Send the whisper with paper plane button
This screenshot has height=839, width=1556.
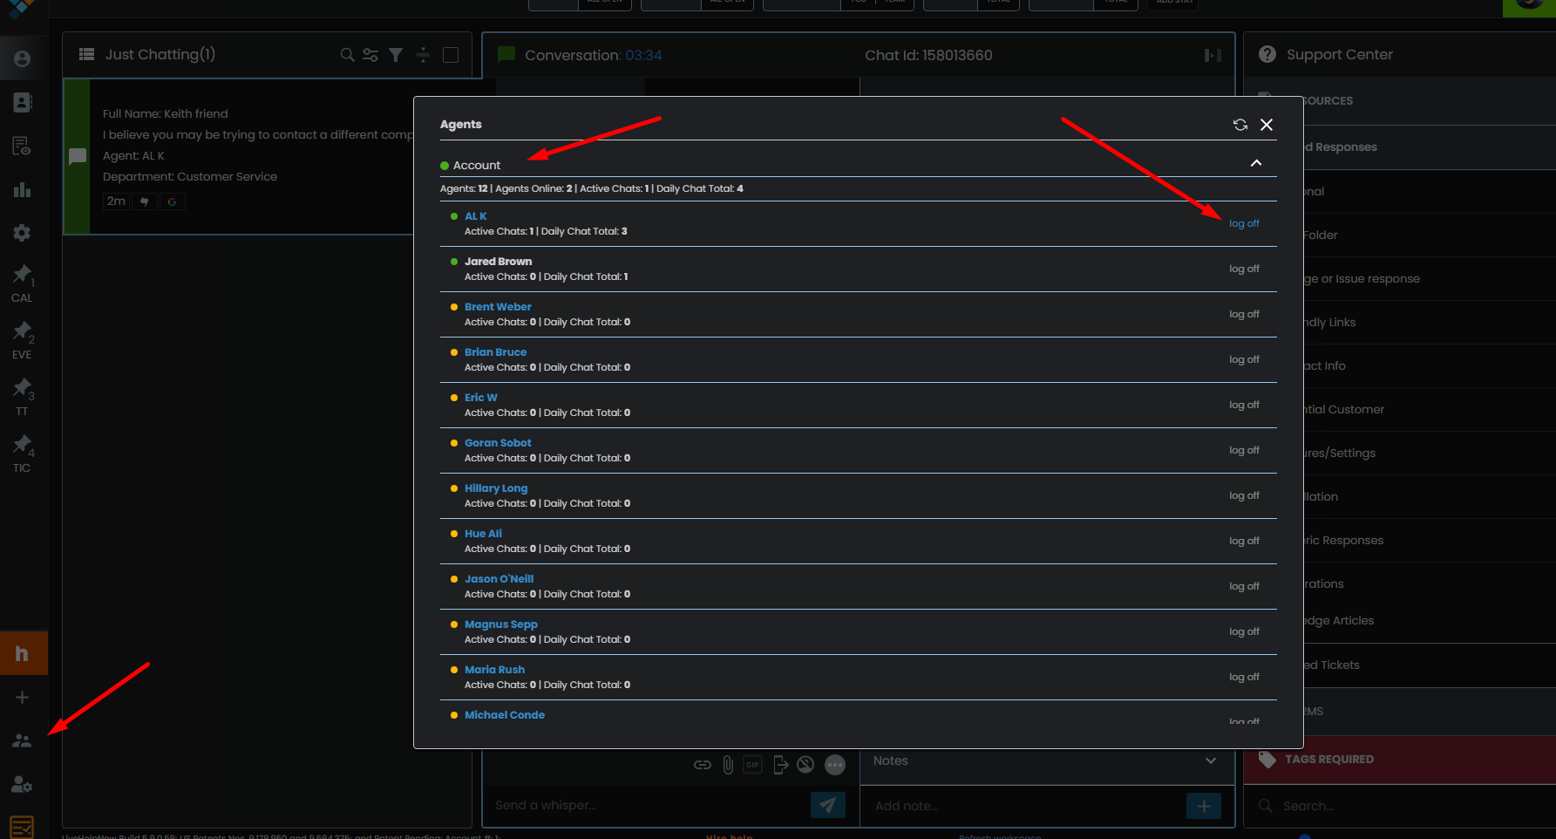[827, 805]
